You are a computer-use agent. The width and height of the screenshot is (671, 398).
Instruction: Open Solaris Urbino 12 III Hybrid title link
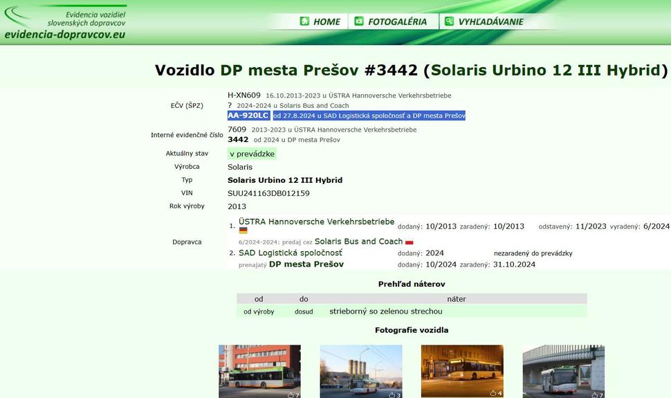tap(546, 70)
